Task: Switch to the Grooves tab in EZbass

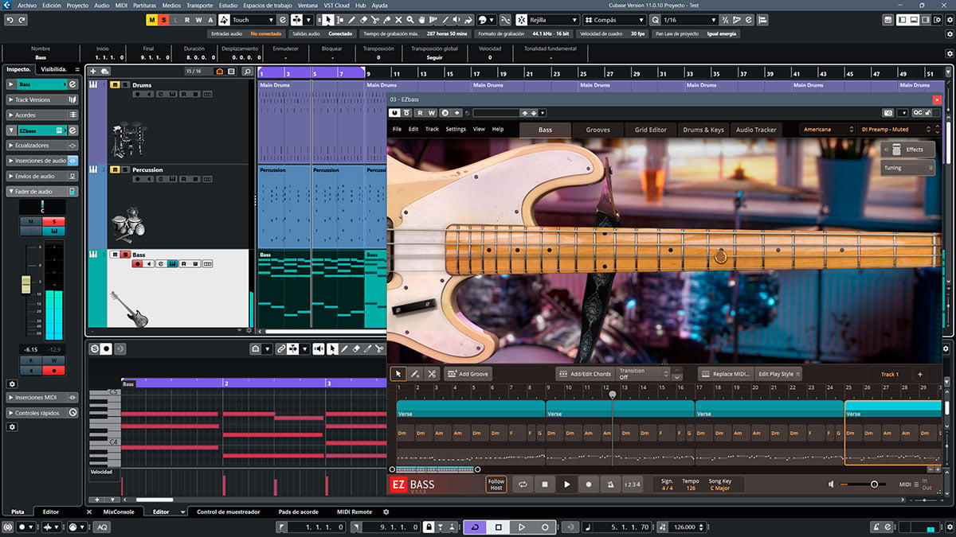Action: (597, 130)
